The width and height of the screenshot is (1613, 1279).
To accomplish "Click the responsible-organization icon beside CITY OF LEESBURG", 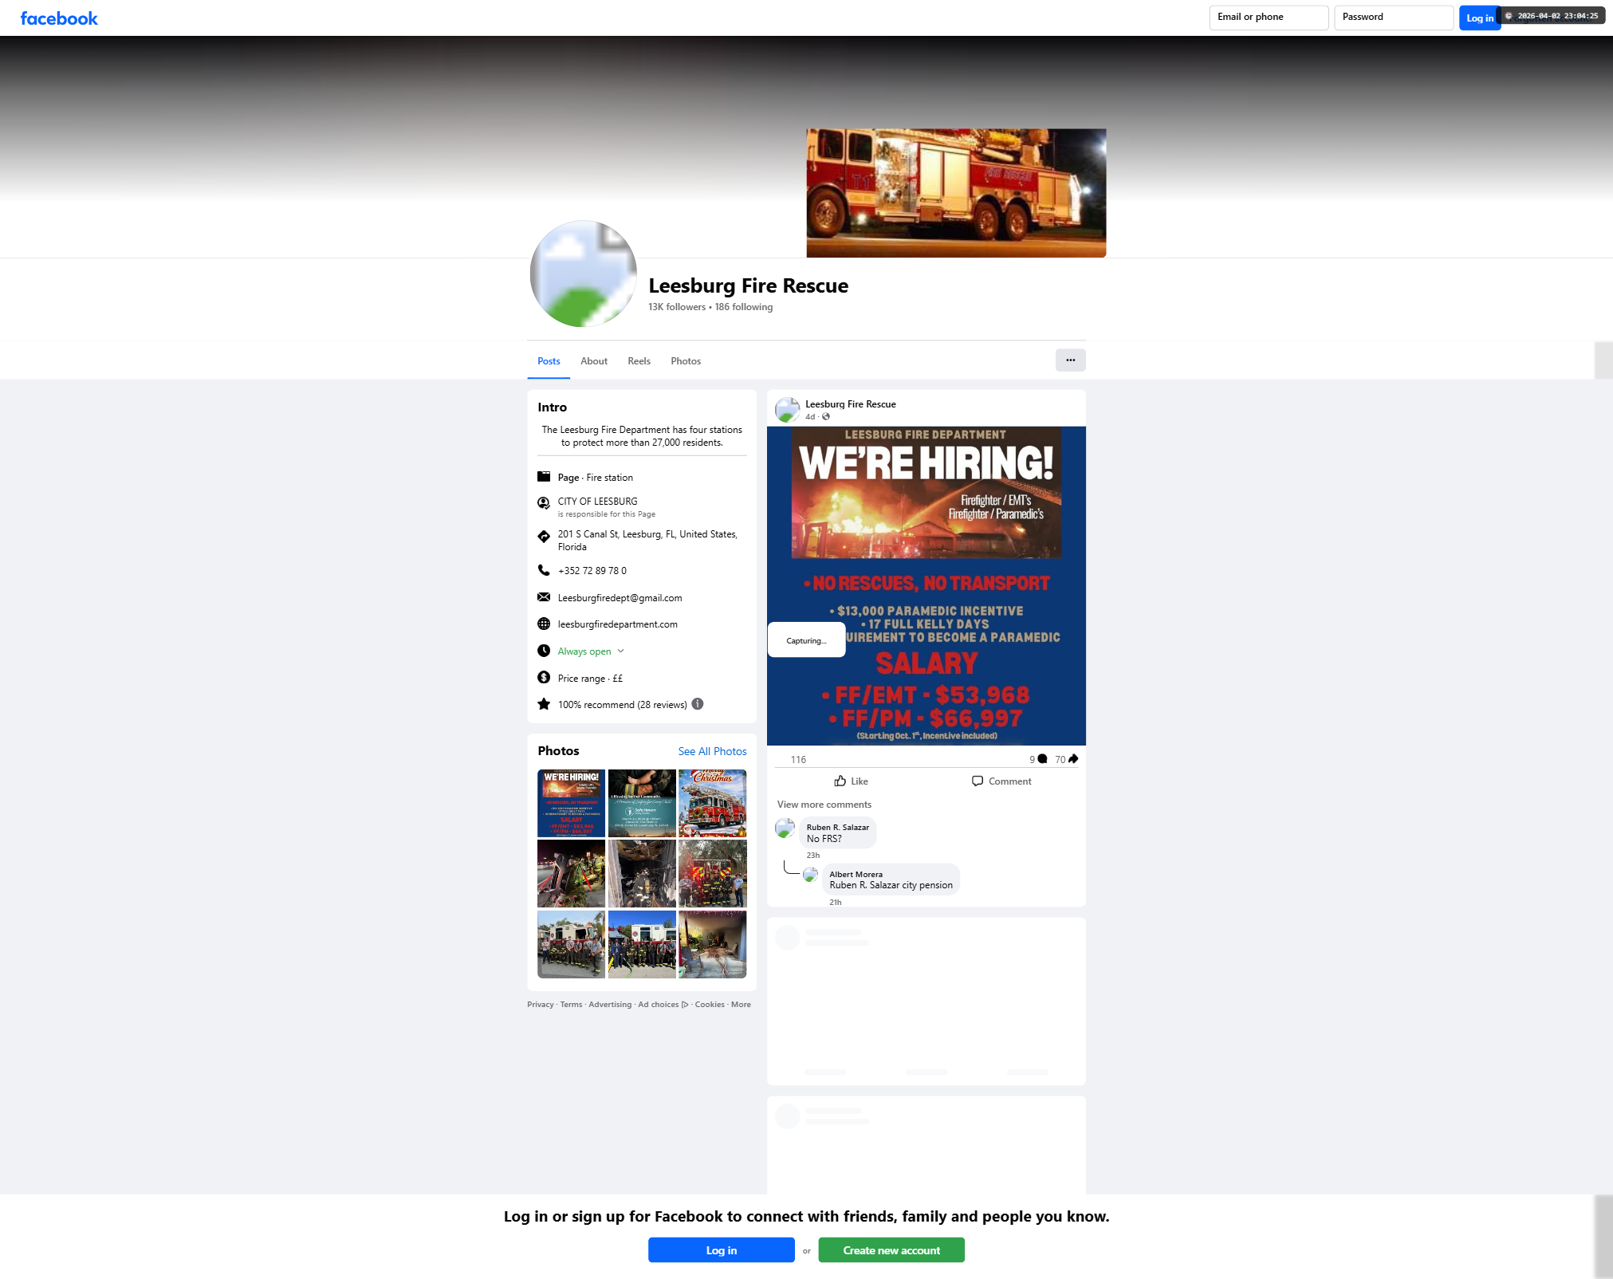I will pos(544,503).
